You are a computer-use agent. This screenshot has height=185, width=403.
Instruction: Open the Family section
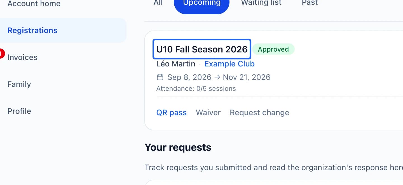(x=19, y=84)
